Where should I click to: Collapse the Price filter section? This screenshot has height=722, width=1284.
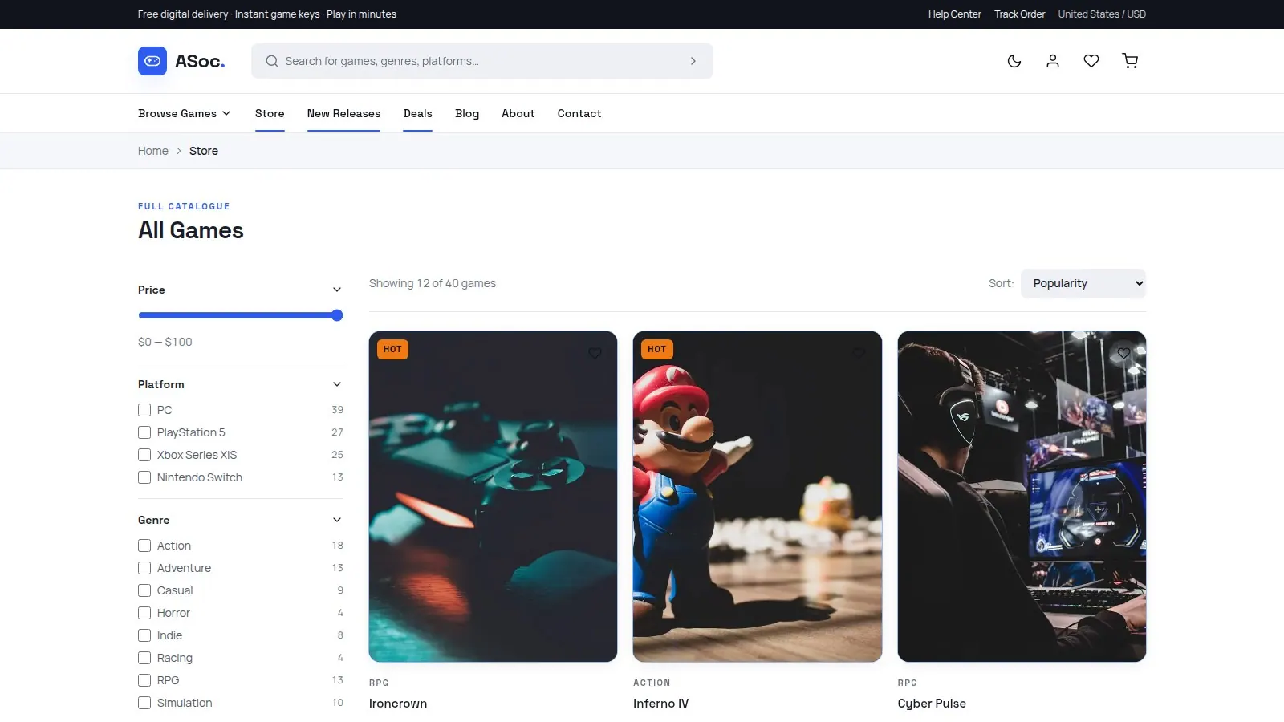(x=337, y=290)
